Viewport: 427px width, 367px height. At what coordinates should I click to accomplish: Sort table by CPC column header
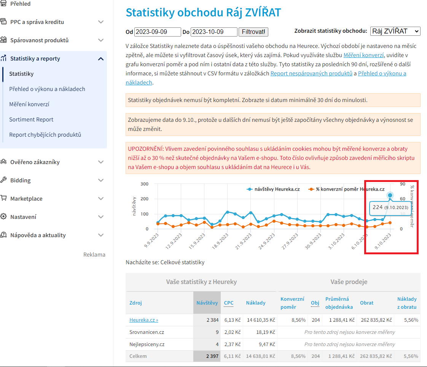click(x=229, y=303)
